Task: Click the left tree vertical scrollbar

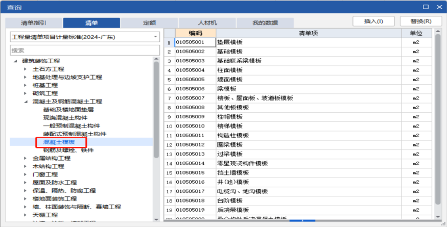Action: [156, 110]
